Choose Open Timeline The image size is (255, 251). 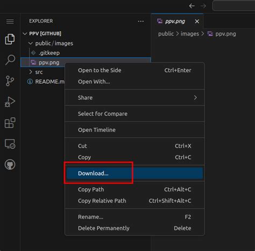(134, 130)
